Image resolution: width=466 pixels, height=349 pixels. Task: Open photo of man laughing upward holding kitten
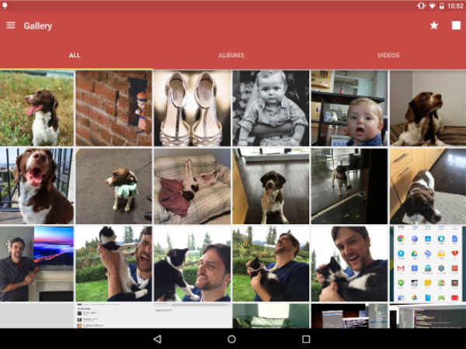point(271,264)
